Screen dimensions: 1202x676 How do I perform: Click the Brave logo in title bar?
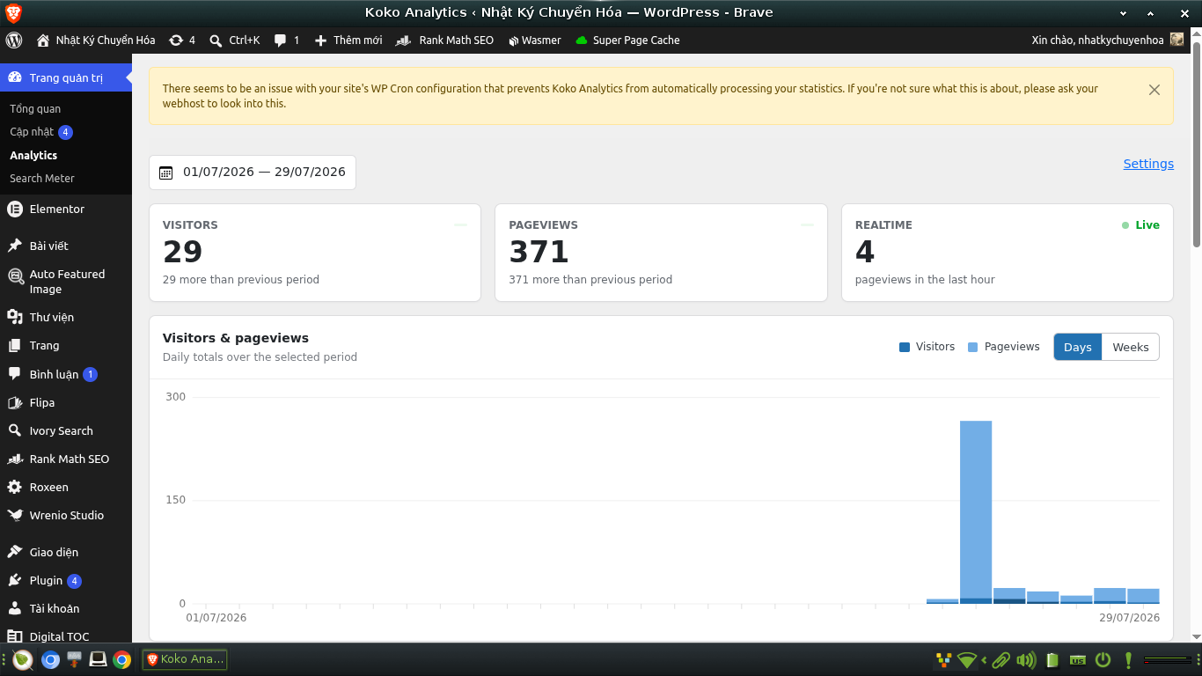(13, 12)
